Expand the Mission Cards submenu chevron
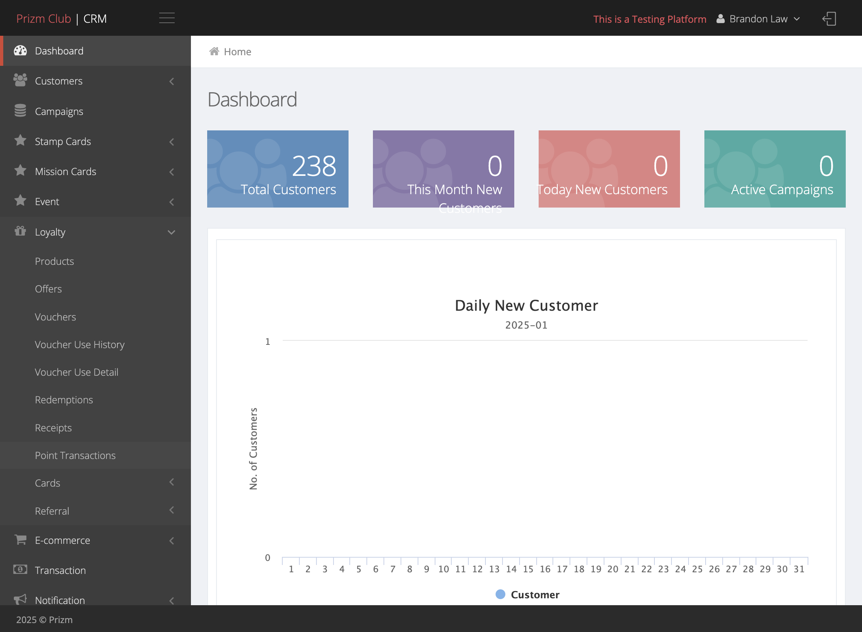 (172, 172)
